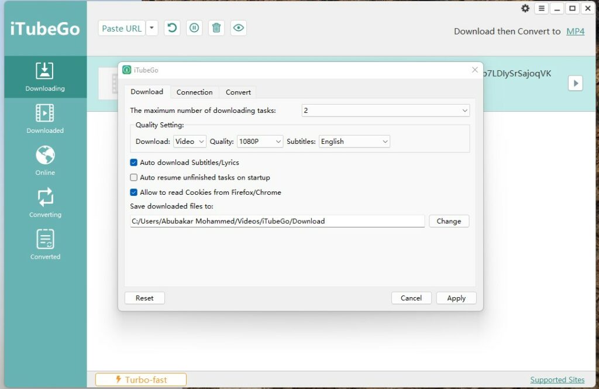Open the Convert settings tab

[x=238, y=92]
